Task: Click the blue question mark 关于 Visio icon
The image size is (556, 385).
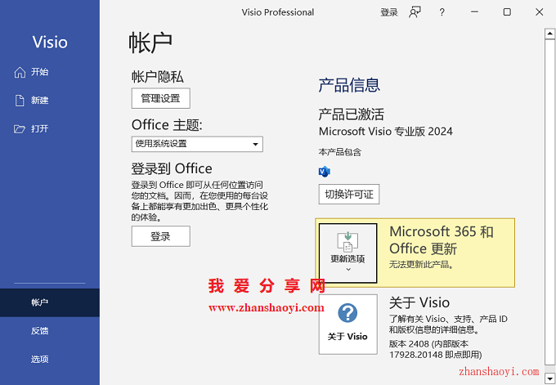Action: (x=347, y=313)
